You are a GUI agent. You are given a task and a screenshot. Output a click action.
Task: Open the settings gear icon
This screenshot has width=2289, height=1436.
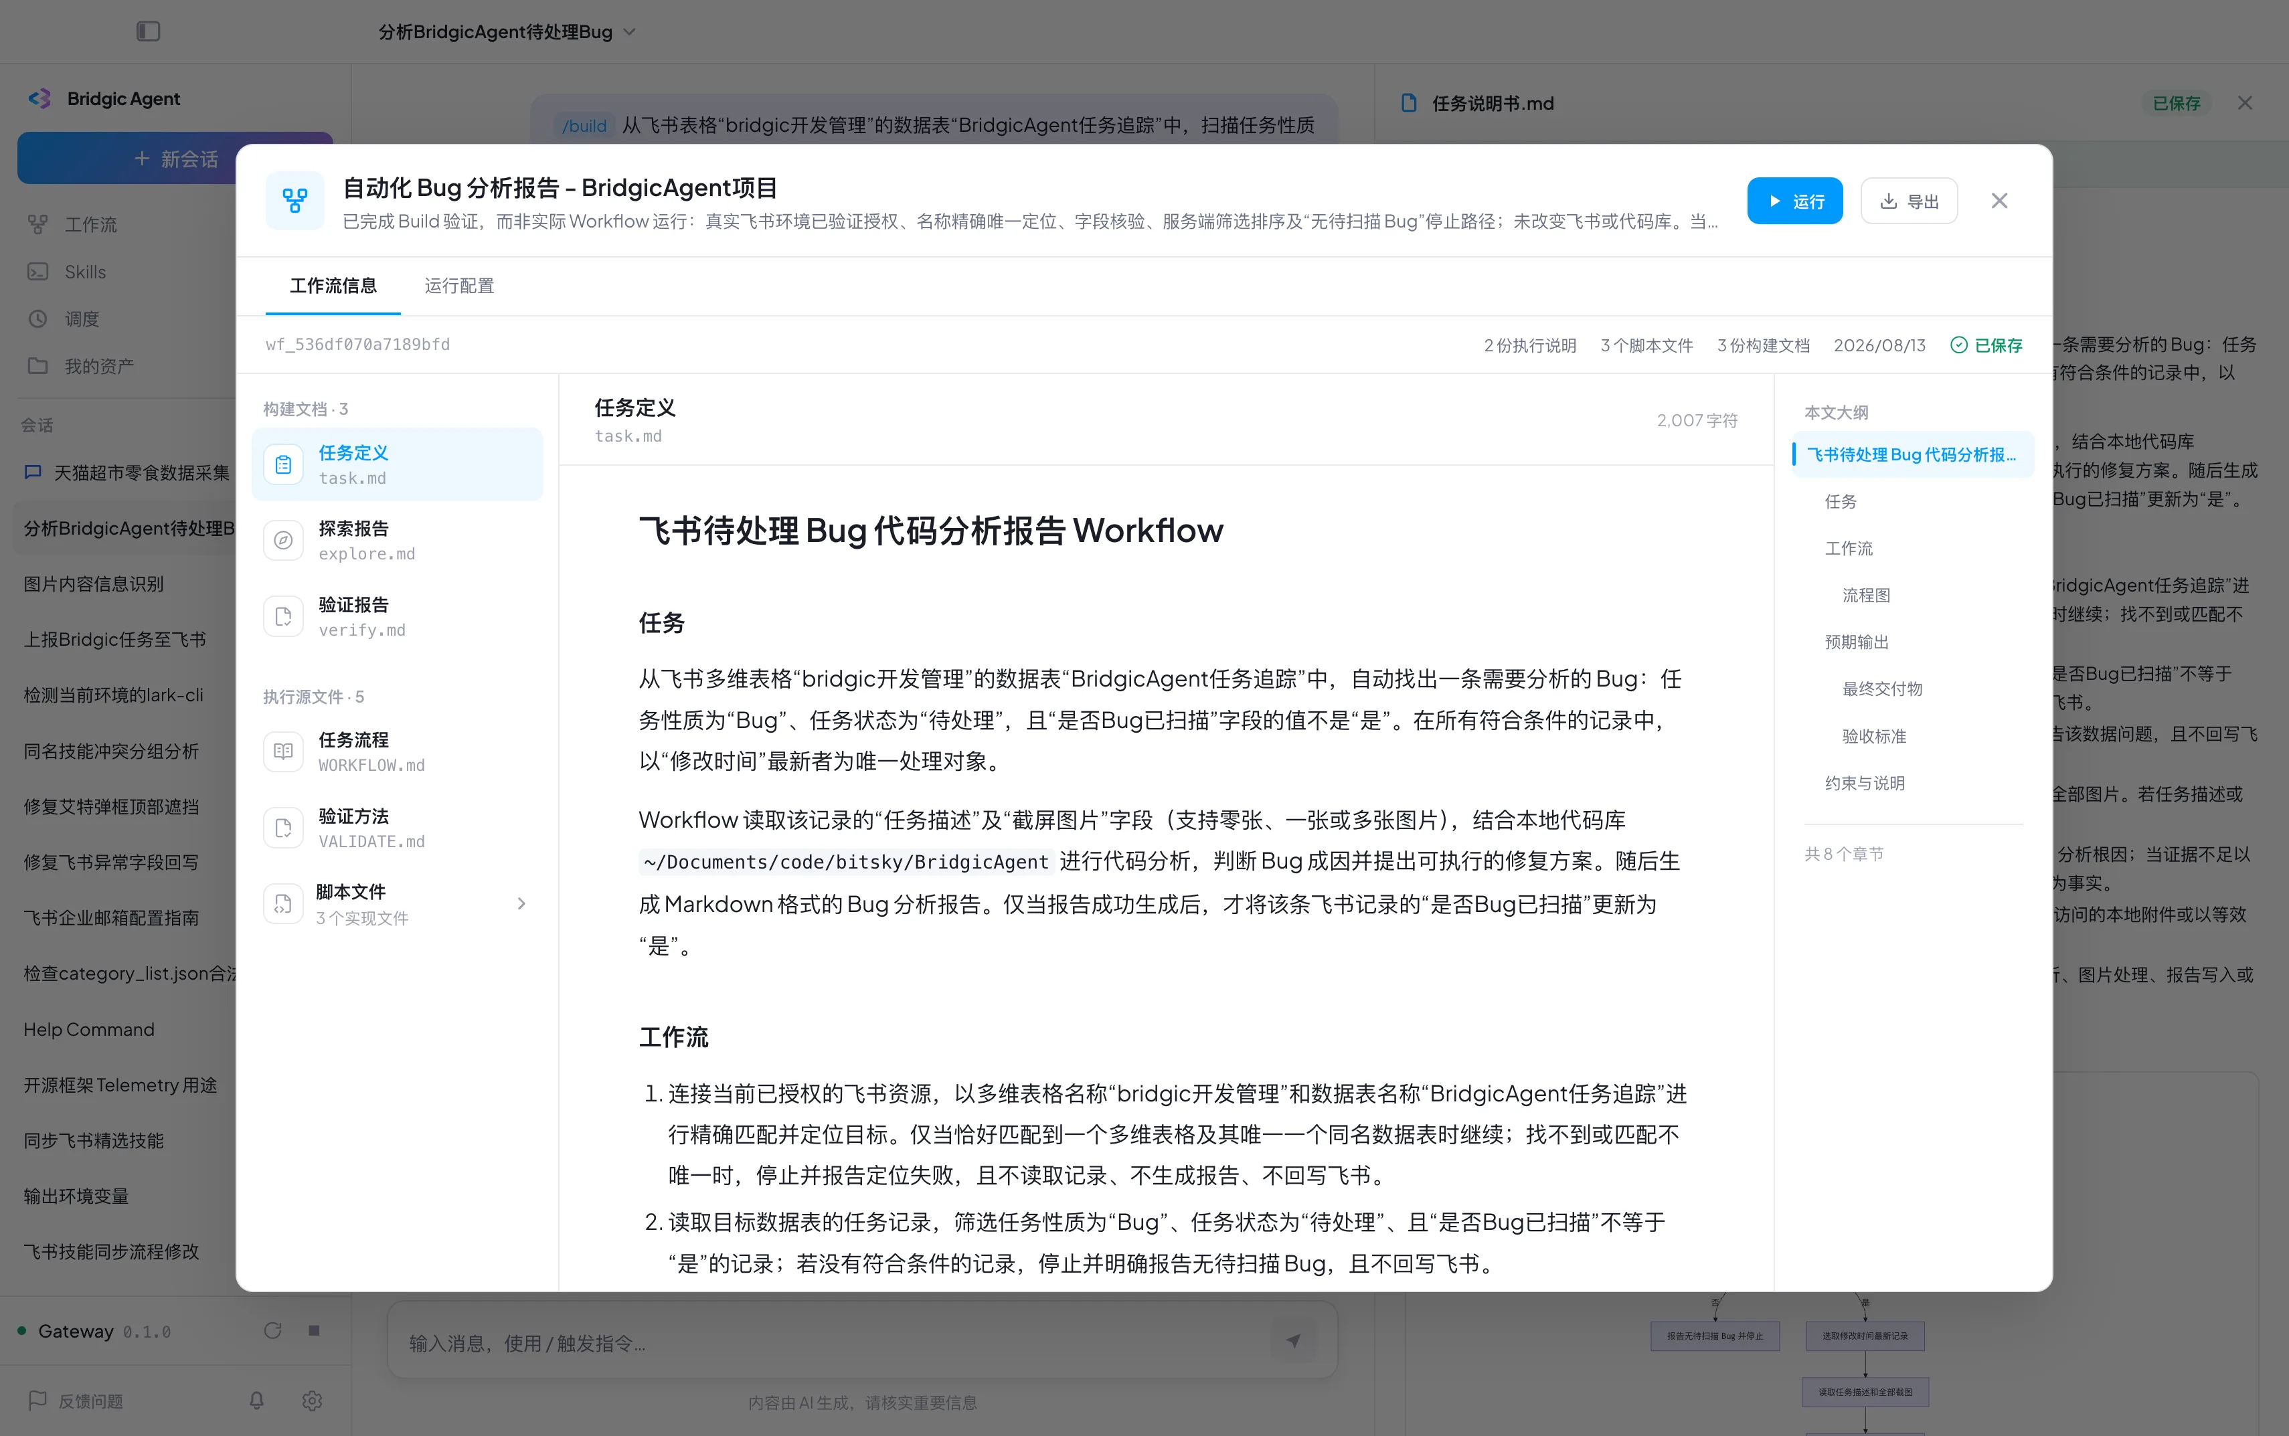(311, 1401)
